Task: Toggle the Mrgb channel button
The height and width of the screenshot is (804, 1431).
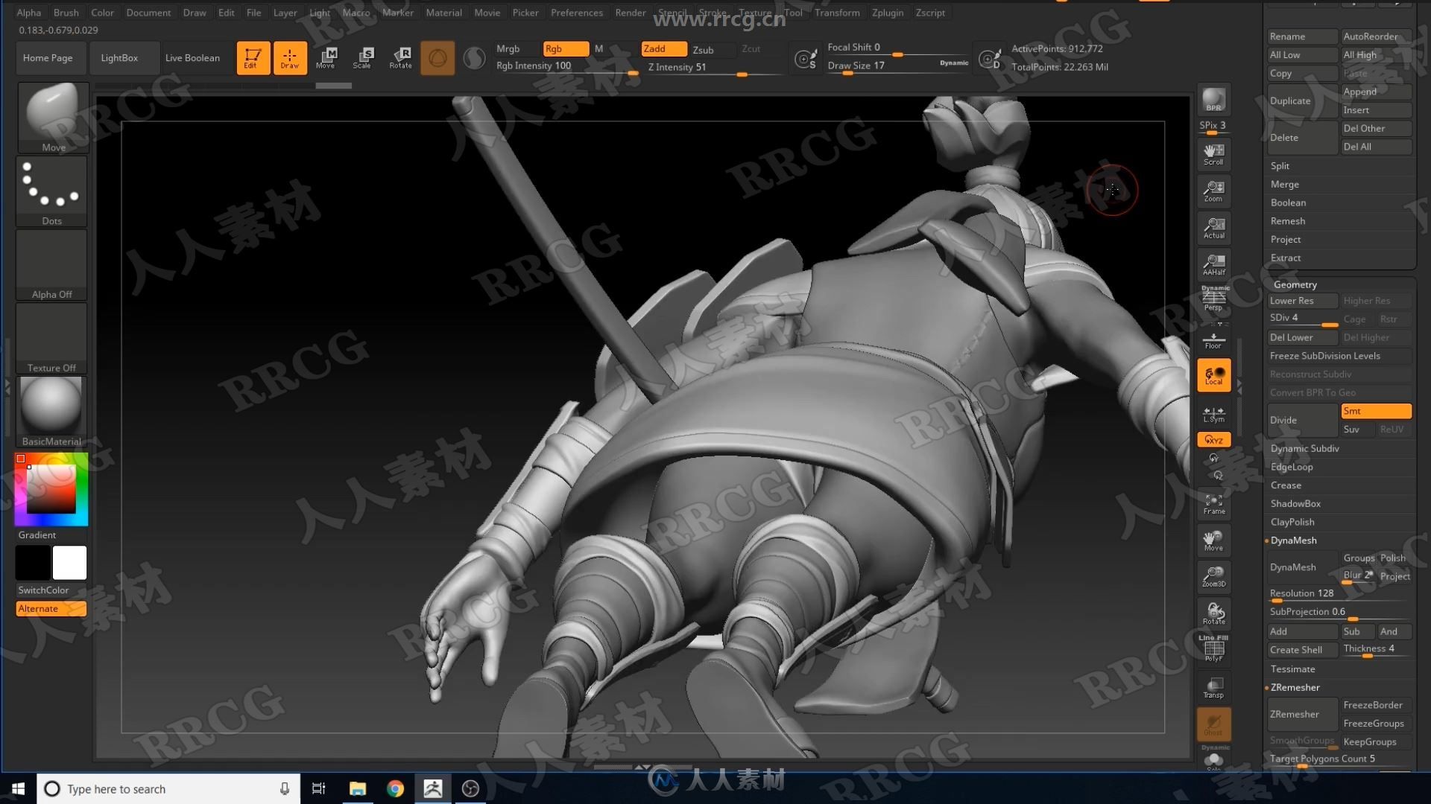Action: 516,48
